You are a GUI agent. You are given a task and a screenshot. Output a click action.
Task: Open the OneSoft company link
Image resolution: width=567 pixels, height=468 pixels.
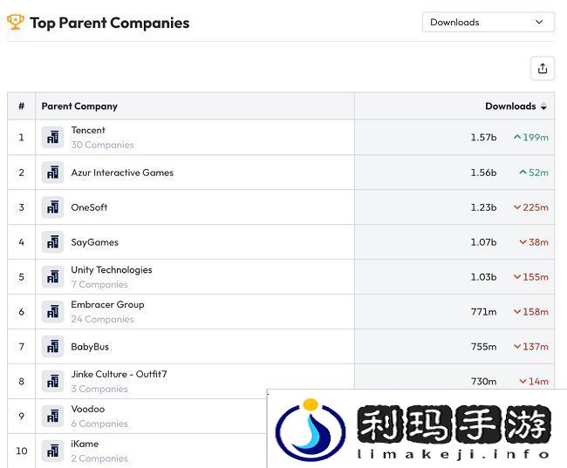(89, 207)
